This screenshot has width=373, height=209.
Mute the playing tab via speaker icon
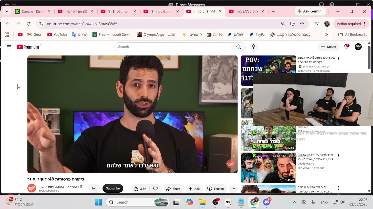(213, 11)
